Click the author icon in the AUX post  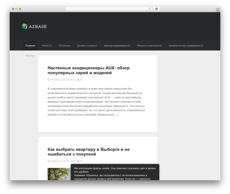click(78, 80)
